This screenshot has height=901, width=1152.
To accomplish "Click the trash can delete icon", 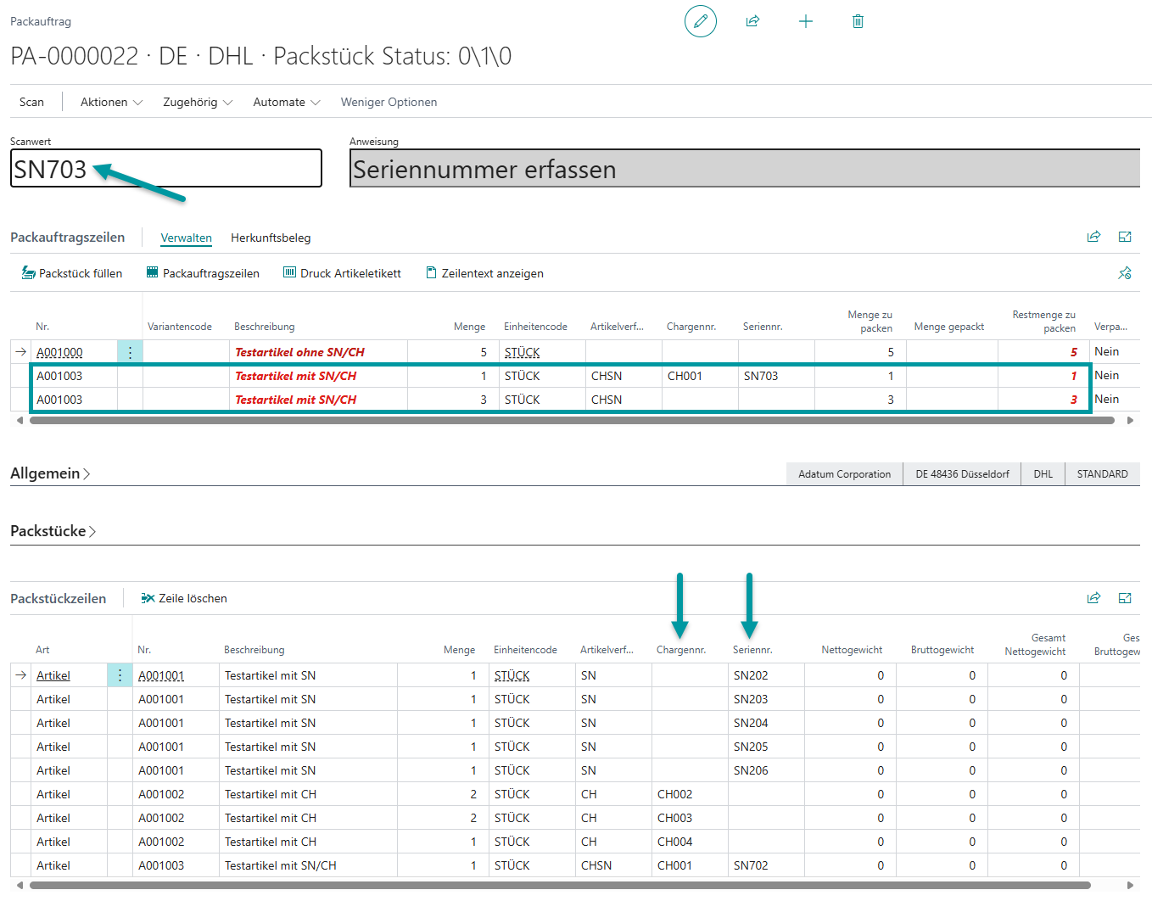I will pyautogui.click(x=858, y=21).
